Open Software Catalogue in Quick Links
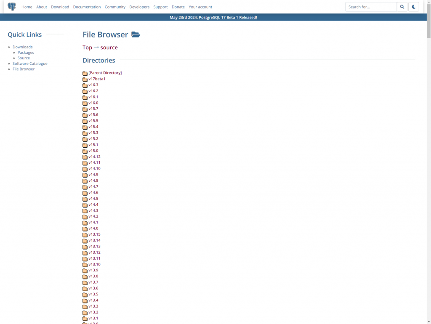This screenshot has height=324, width=431. 30,64
